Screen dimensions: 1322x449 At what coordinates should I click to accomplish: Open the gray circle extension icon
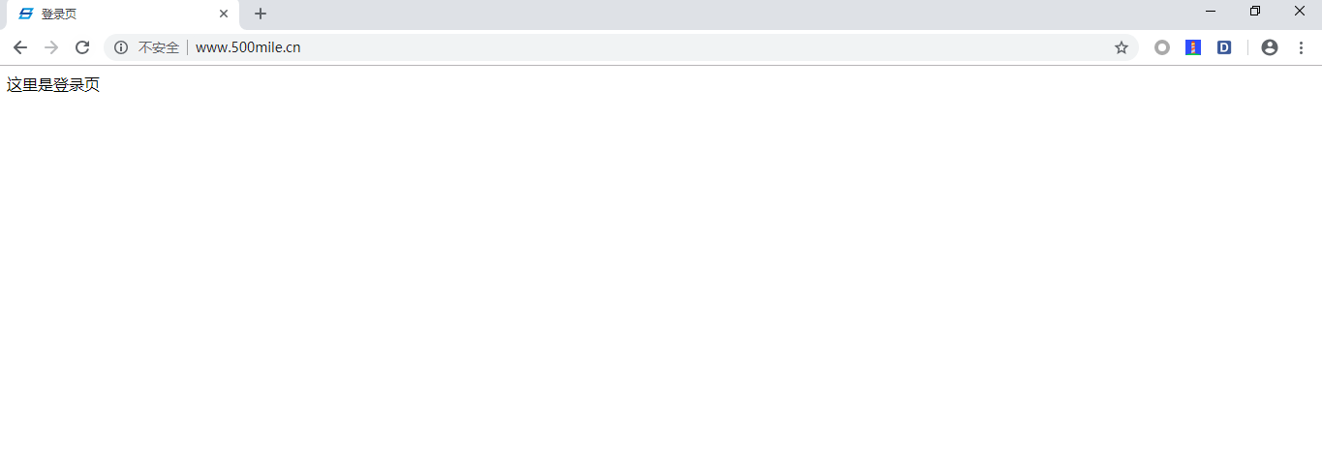tap(1162, 47)
